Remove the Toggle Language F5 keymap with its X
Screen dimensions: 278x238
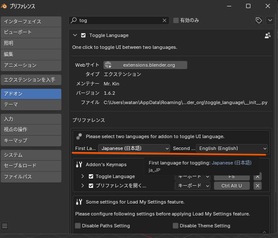coord(258,176)
